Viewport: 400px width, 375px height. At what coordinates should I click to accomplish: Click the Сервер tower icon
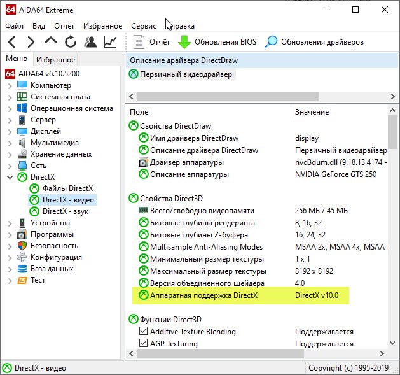pos(22,120)
